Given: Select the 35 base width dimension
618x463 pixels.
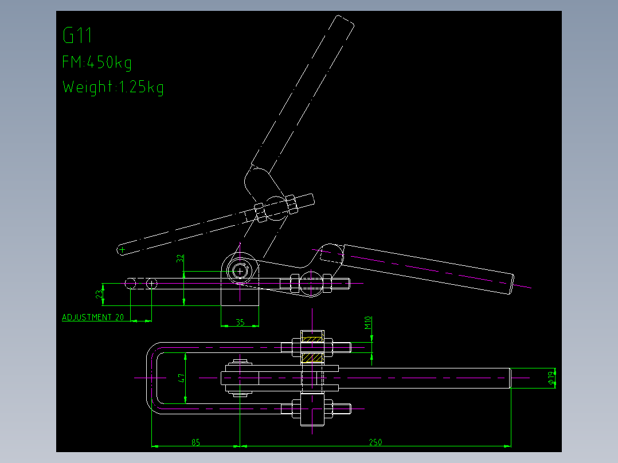Looking at the screenshot, I should click(x=240, y=323).
